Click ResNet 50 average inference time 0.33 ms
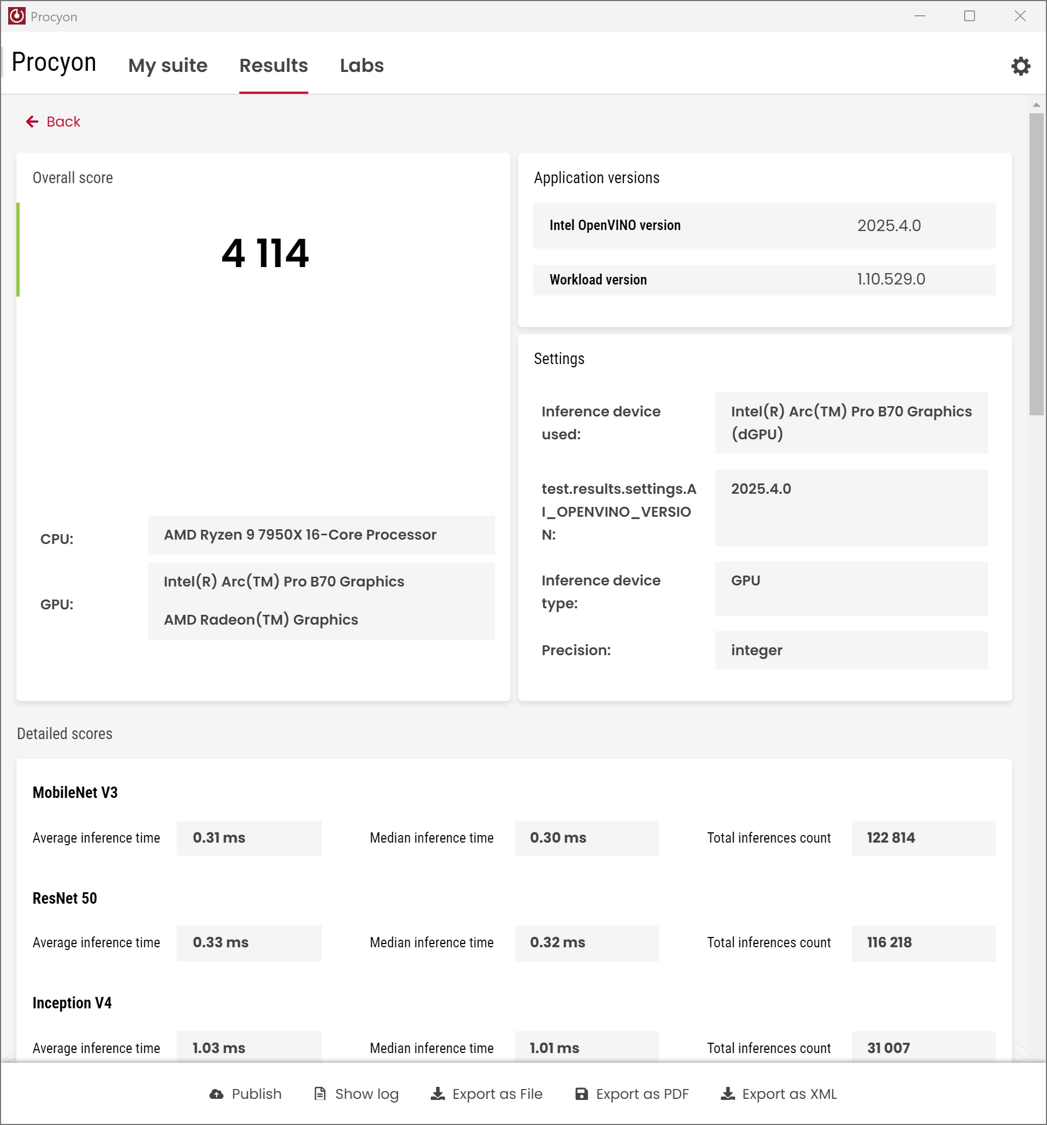Screen dimensions: 1047x1125 click(249, 943)
